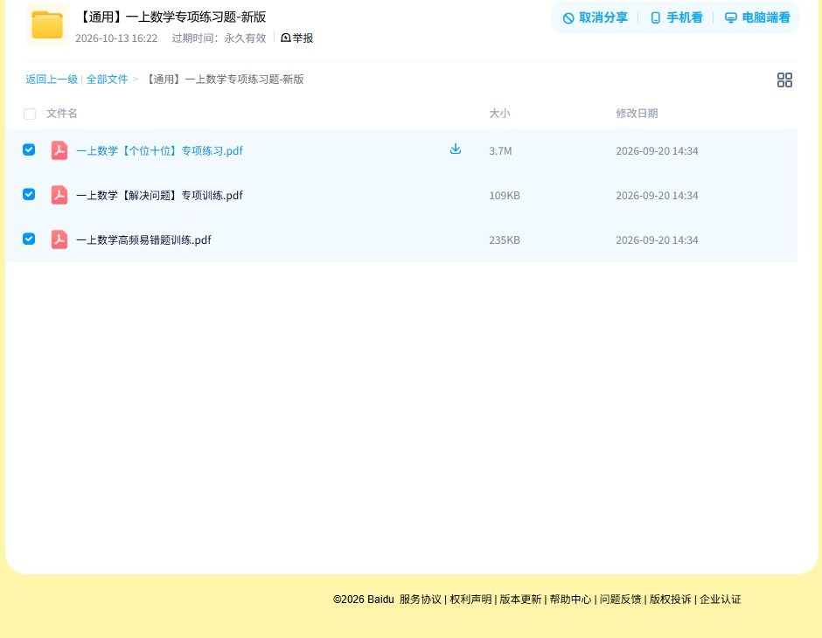Viewport: 822px width, 638px height.
Task: Click PDF icon of 高频易错题训练 file
Action: coord(59,239)
